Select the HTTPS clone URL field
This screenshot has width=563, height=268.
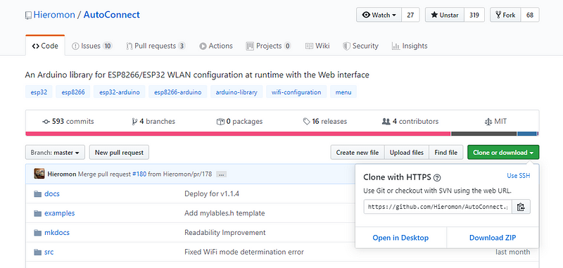pos(438,207)
